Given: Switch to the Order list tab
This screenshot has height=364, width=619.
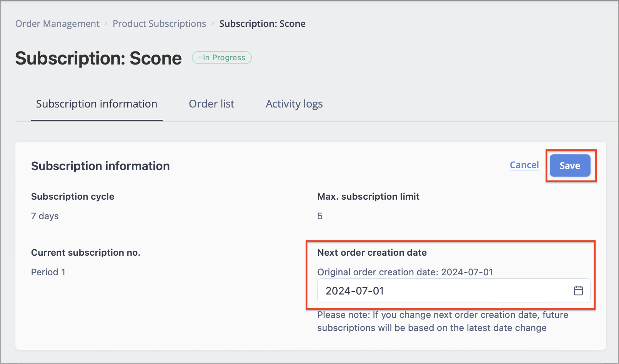Looking at the screenshot, I should point(211,104).
